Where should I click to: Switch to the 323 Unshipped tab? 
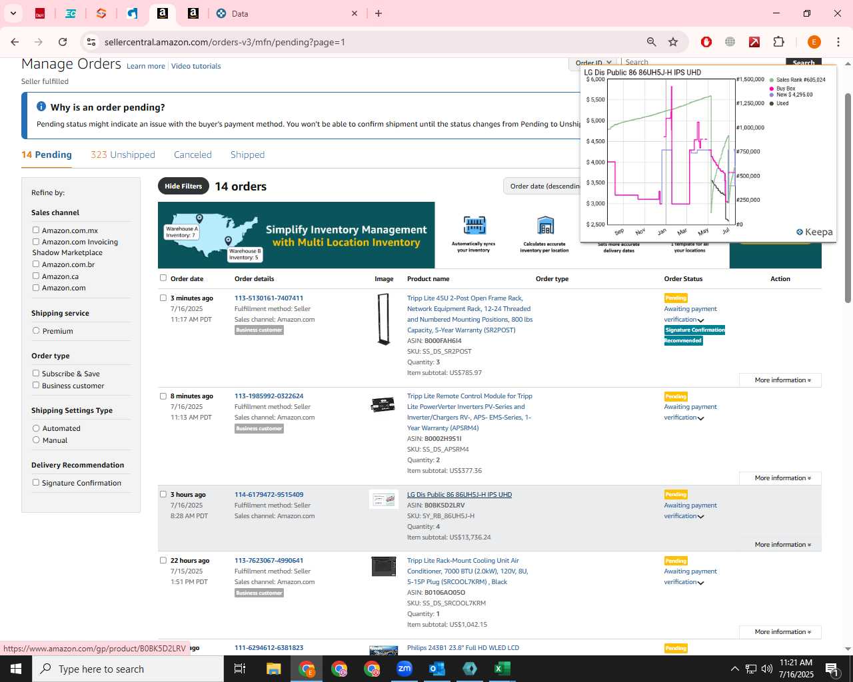123,155
